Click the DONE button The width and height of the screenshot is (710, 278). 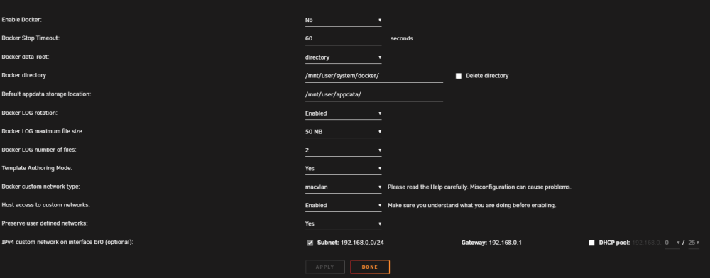[x=370, y=267]
